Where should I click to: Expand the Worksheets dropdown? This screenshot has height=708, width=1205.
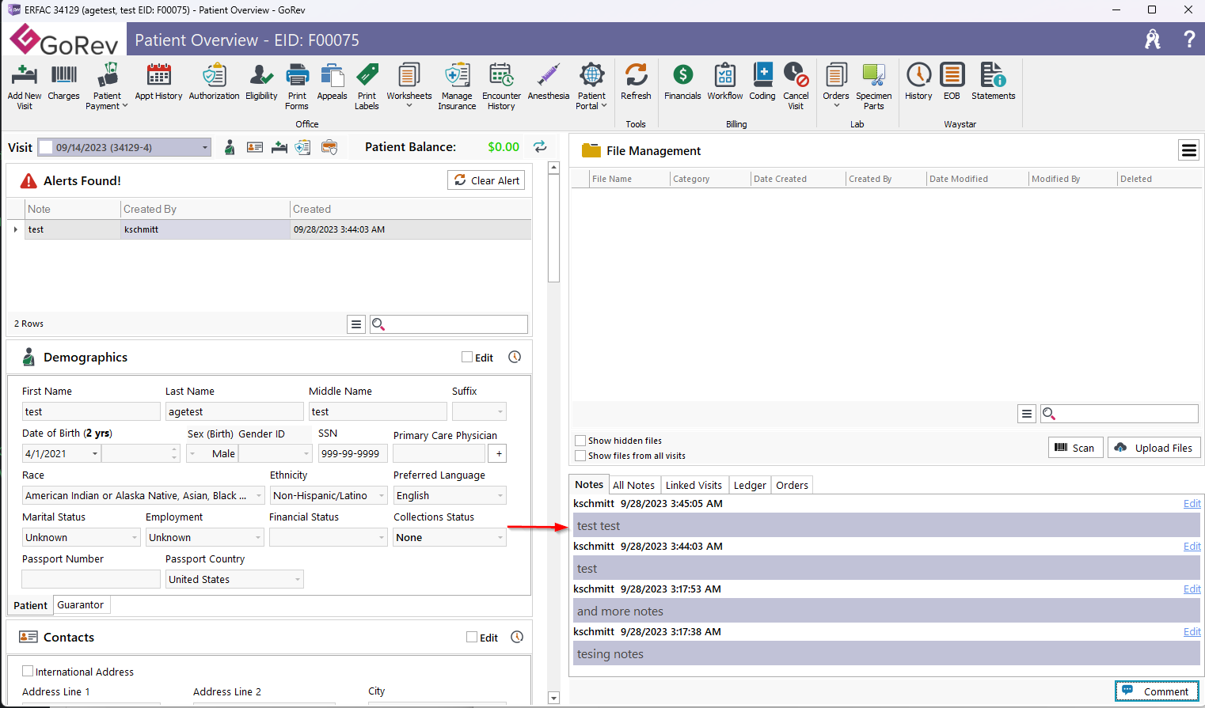pyautogui.click(x=409, y=106)
